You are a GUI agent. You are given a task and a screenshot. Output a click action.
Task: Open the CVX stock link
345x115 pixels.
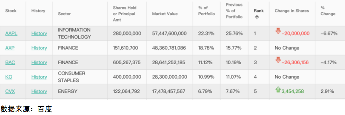[x=10, y=91]
